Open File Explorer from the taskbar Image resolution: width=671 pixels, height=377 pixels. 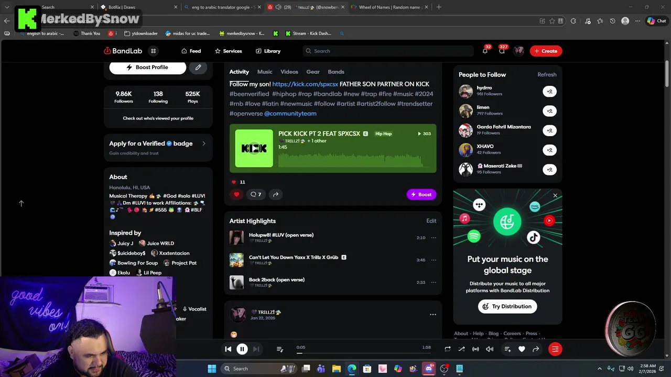pos(337,369)
